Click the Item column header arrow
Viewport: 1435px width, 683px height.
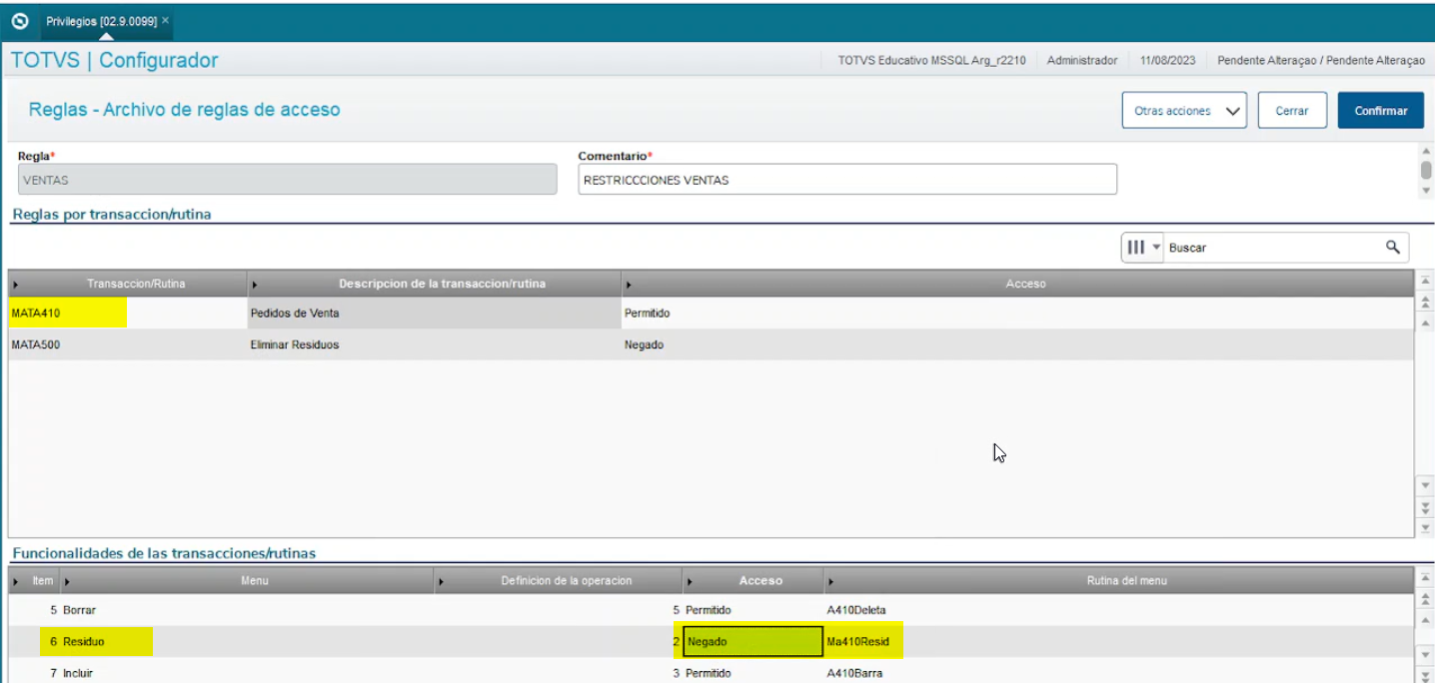click(16, 580)
